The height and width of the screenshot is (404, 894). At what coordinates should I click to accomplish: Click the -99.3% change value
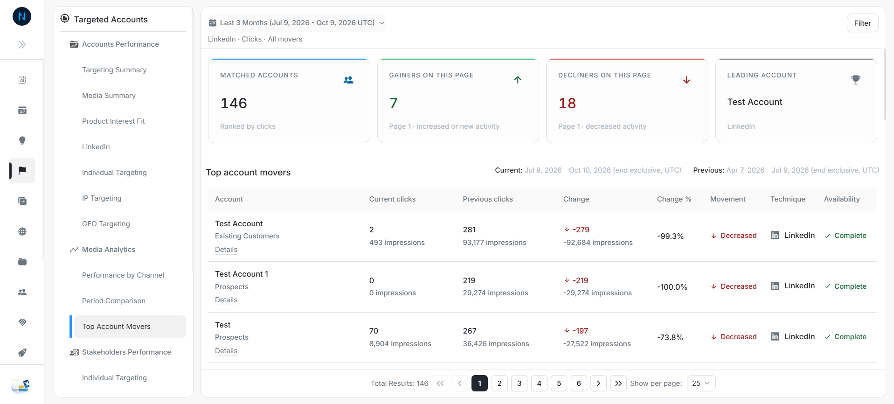(x=670, y=236)
